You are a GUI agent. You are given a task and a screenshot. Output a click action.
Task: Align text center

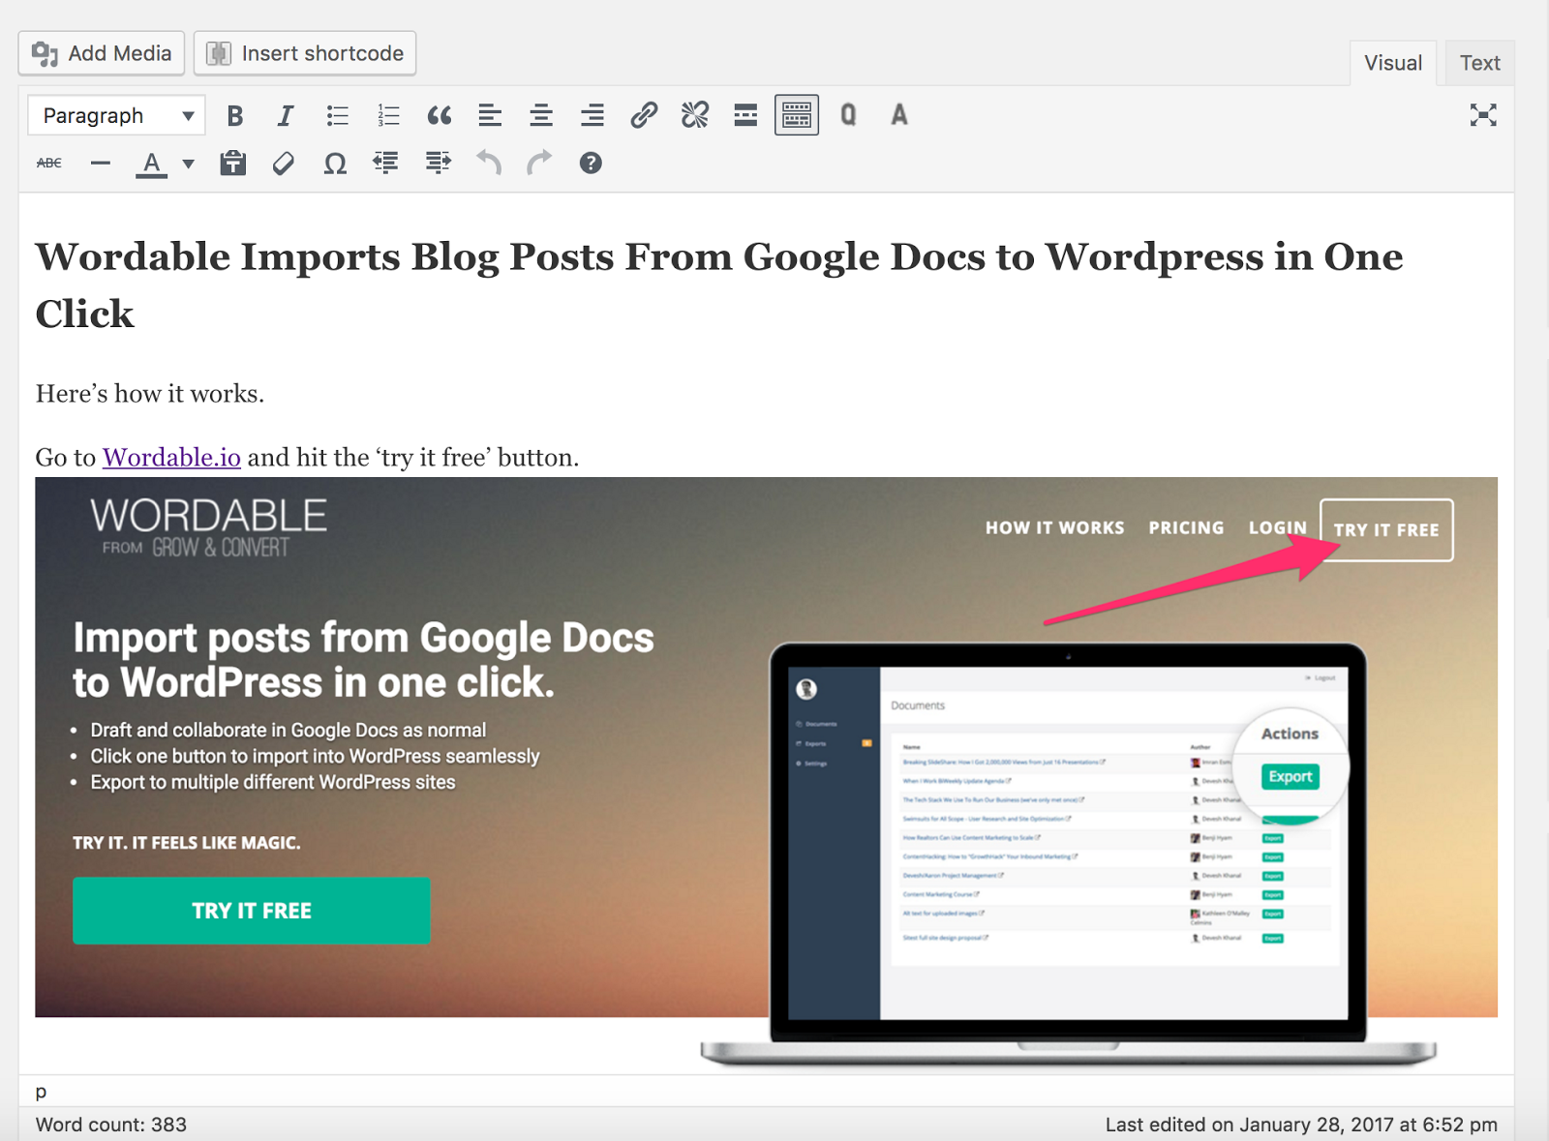click(541, 116)
